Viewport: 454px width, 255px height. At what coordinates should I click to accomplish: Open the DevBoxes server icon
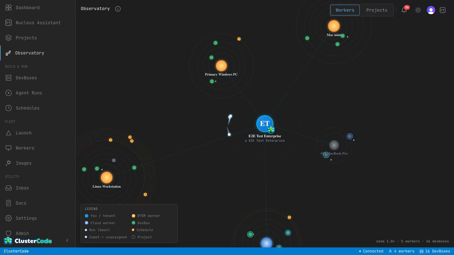9,78
